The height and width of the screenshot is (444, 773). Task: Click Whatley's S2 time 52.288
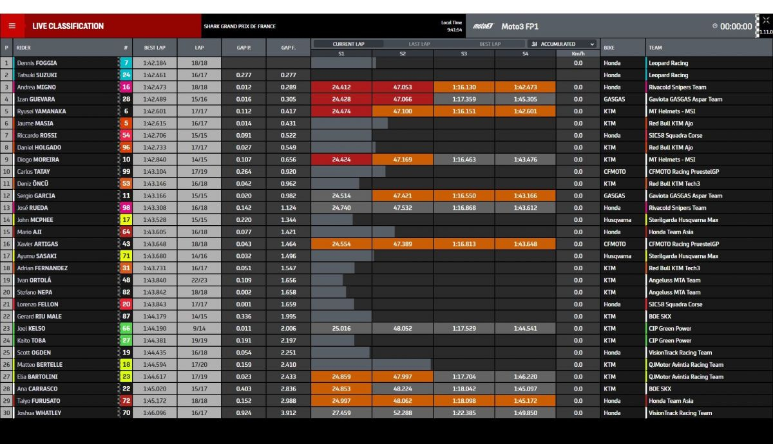(403, 413)
